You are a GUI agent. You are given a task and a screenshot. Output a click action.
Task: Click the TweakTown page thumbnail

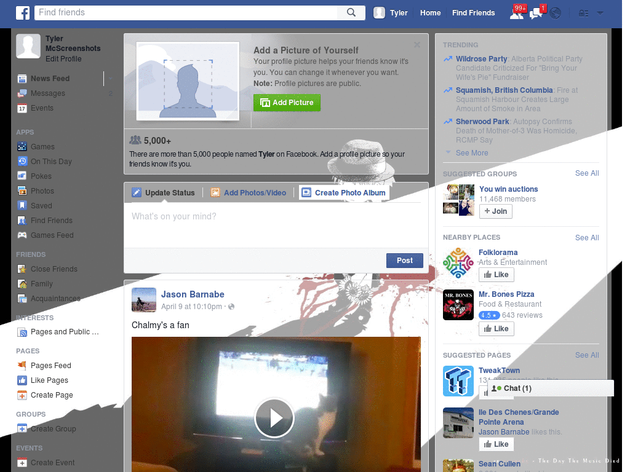(458, 381)
